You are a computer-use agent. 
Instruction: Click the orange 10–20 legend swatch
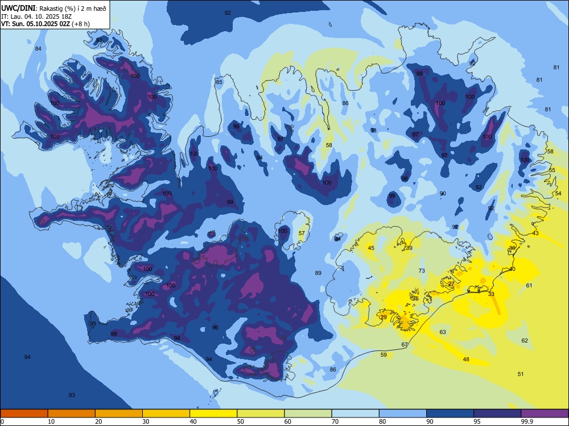[x=72, y=414]
